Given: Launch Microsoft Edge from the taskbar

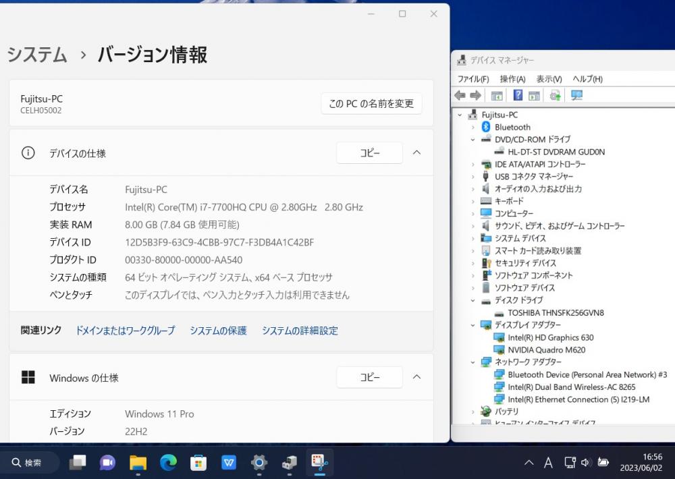Looking at the screenshot, I should tap(168, 463).
